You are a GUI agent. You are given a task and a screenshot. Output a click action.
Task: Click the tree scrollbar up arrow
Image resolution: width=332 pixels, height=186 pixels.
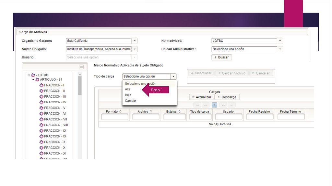pos(80,74)
